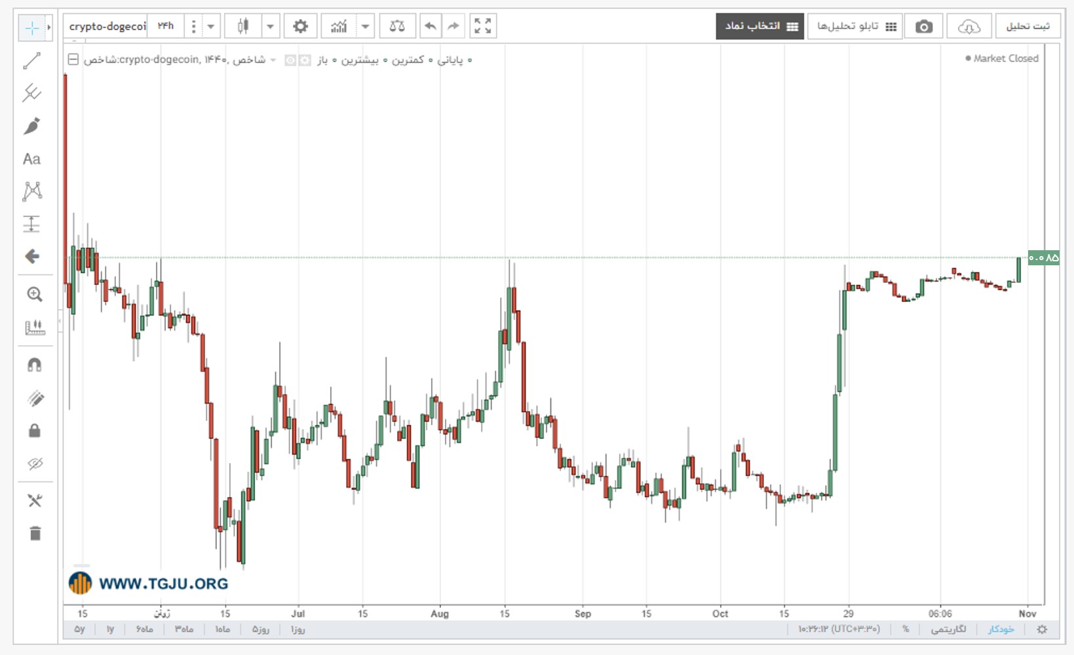
Task: Toggle the logarithmic لگاریتمی scale
Action: point(948,629)
